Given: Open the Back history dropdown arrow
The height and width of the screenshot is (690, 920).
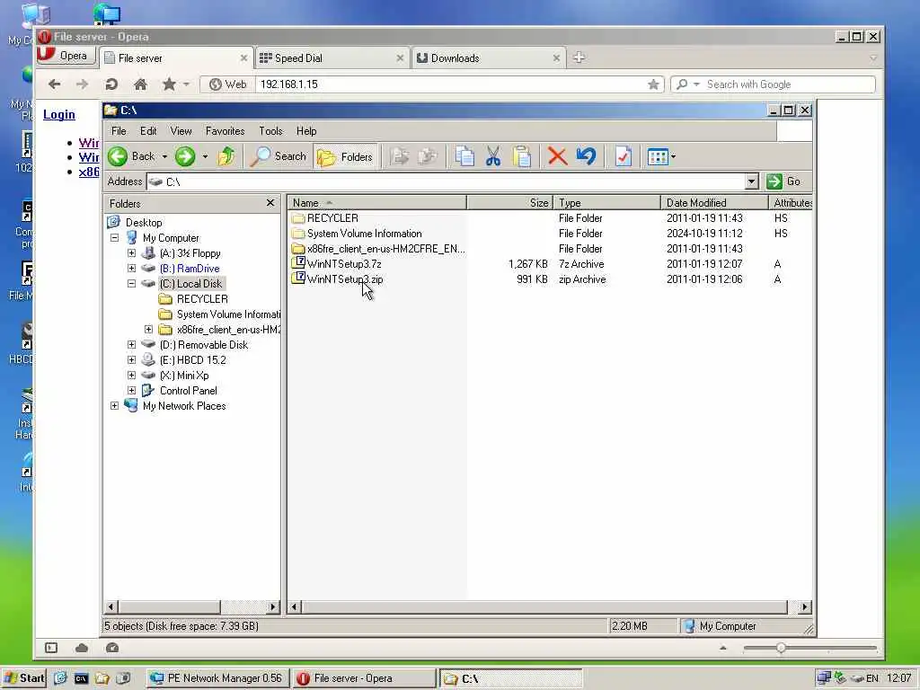Looking at the screenshot, I should (165, 156).
